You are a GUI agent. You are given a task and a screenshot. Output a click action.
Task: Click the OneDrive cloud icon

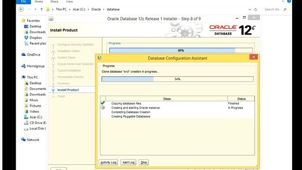24,55
